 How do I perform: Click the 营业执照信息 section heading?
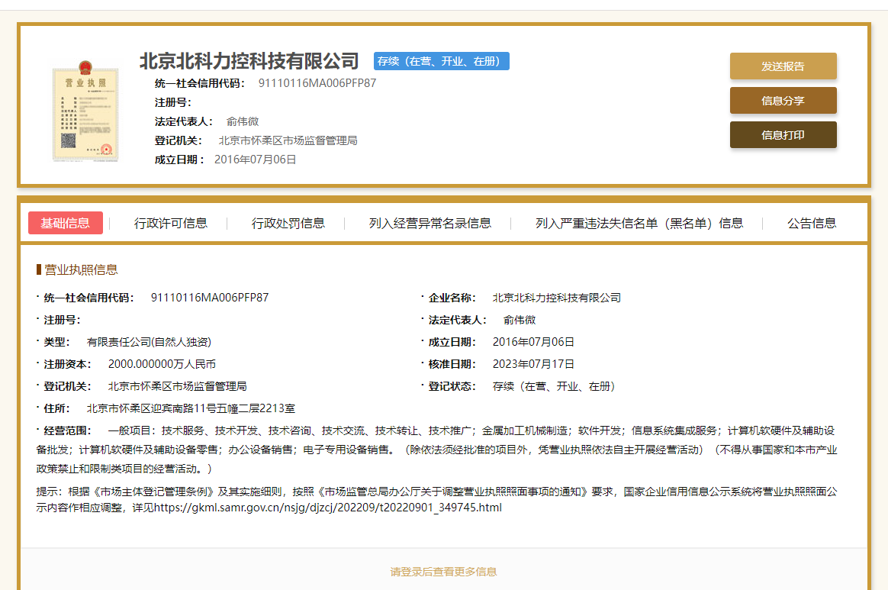80,269
